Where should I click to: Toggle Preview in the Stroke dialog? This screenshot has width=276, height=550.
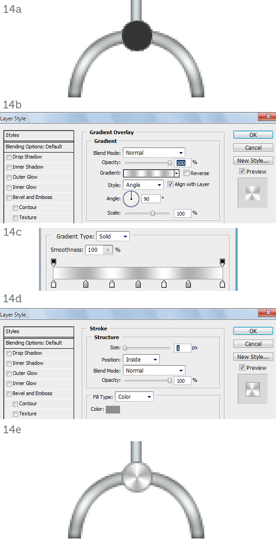click(242, 368)
